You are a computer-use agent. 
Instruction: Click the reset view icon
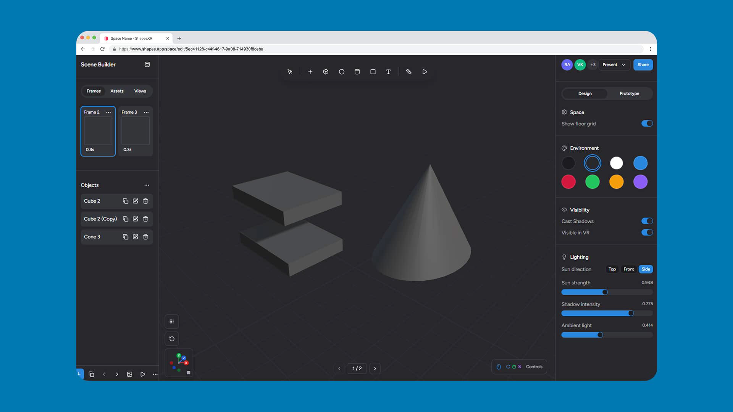click(172, 339)
